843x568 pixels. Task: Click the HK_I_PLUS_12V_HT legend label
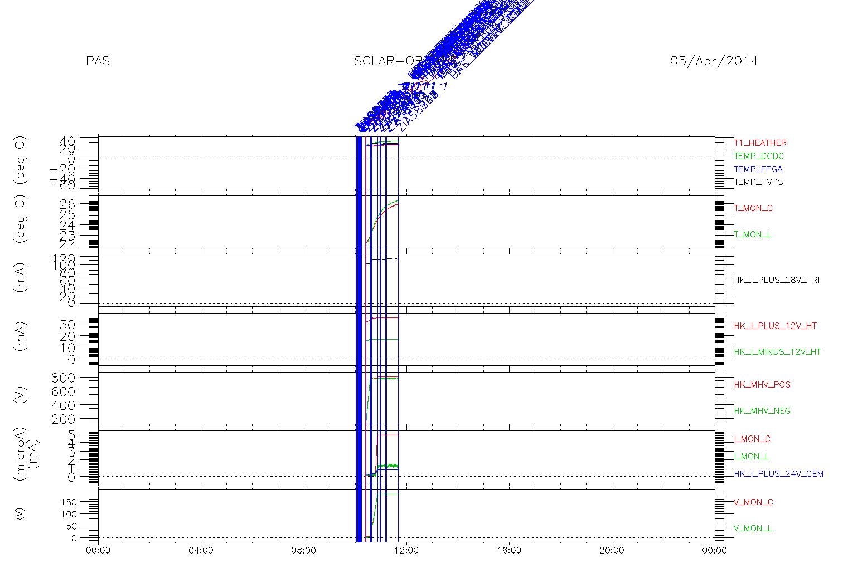click(x=776, y=326)
